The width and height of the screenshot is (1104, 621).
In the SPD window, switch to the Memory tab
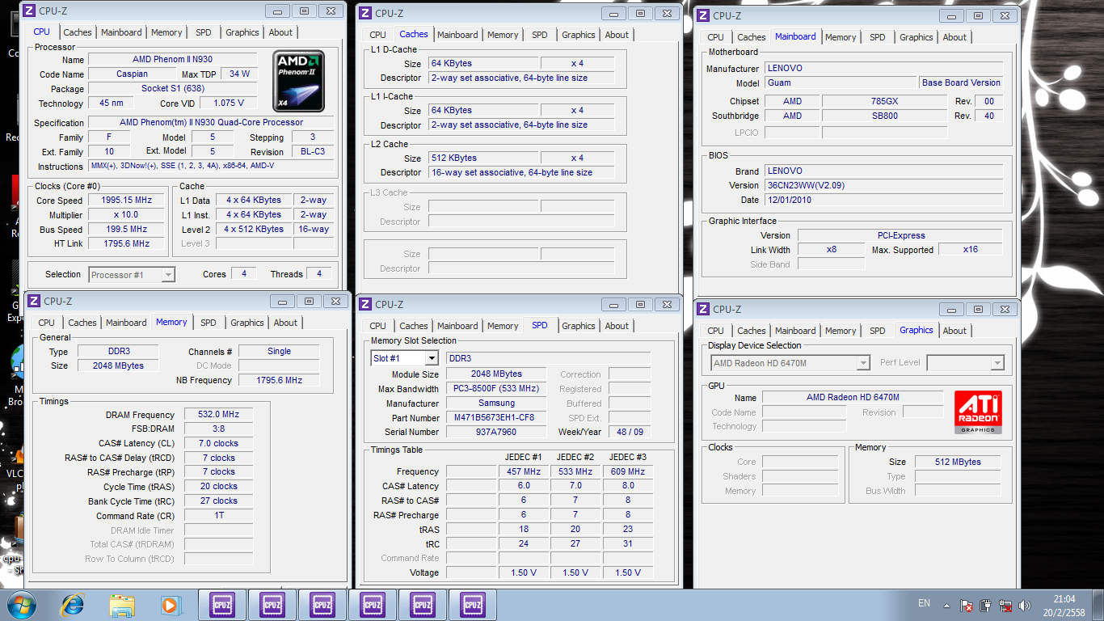point(503,326)
